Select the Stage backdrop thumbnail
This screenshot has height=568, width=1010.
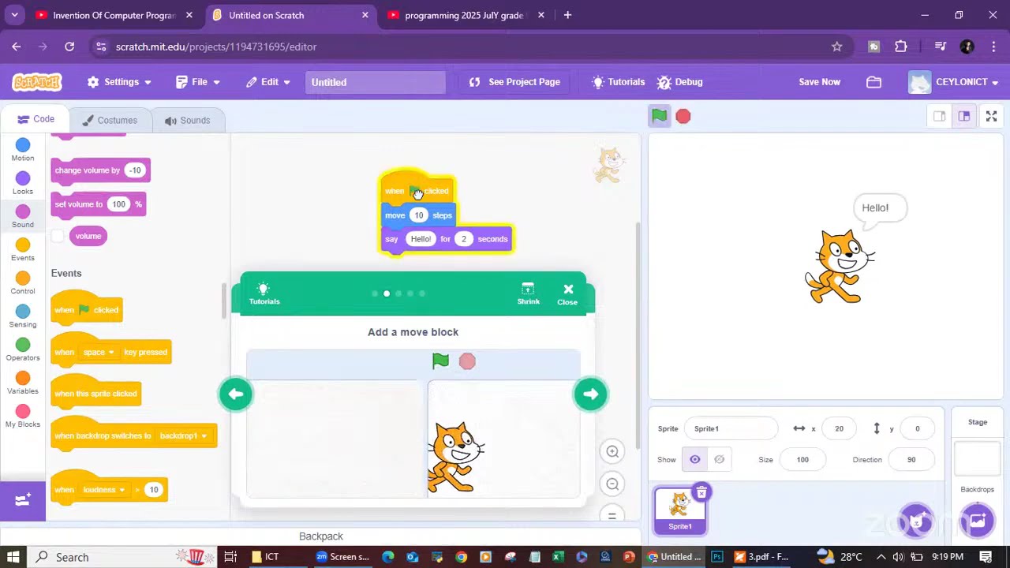[x=977, y=459]
